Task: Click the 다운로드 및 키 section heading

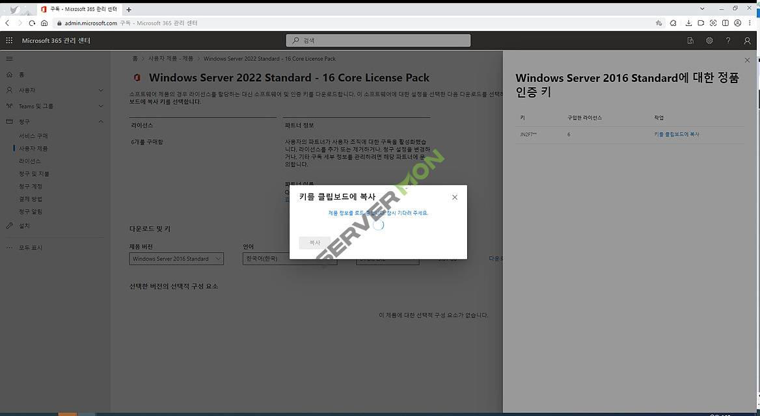Action: point(150,229)
